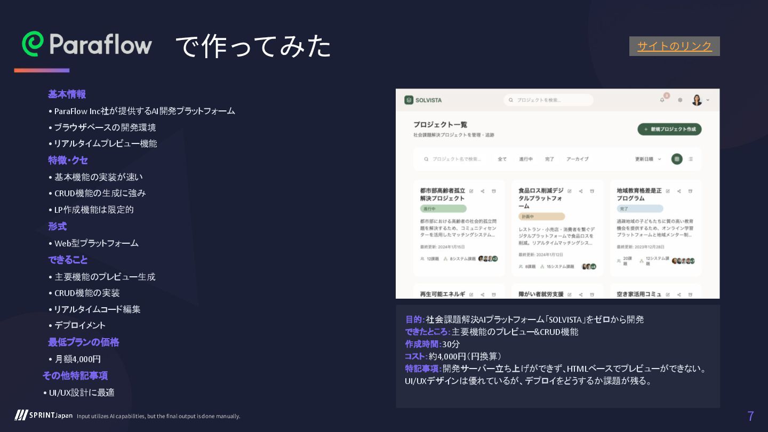The image size is (768, 432).
Task: Open the notifications bell
Action: pyautogui.click(x=662, y=100)
